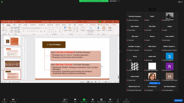Open View Options dropdown at top
Screen dimensions: 184x103
[x=114, y=1]
